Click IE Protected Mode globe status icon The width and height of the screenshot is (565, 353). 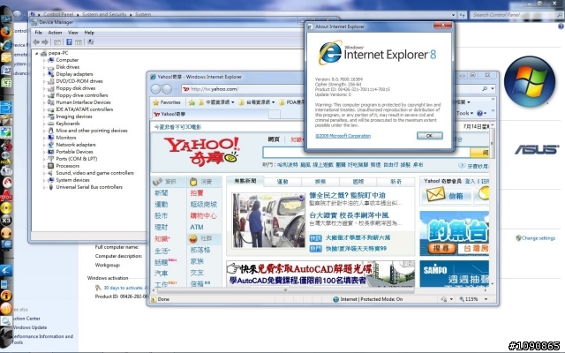click(x=335, y=299)
